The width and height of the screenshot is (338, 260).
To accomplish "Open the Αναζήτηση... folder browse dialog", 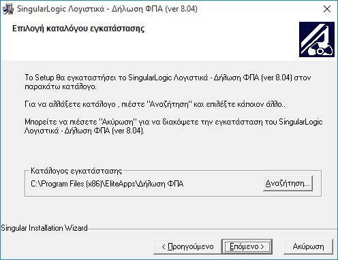I will click(288, 183).
